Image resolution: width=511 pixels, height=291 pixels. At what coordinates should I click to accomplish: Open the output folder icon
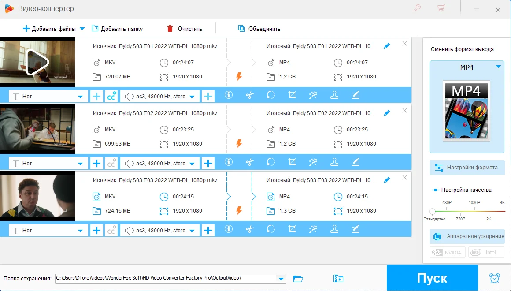pos(298,279)
